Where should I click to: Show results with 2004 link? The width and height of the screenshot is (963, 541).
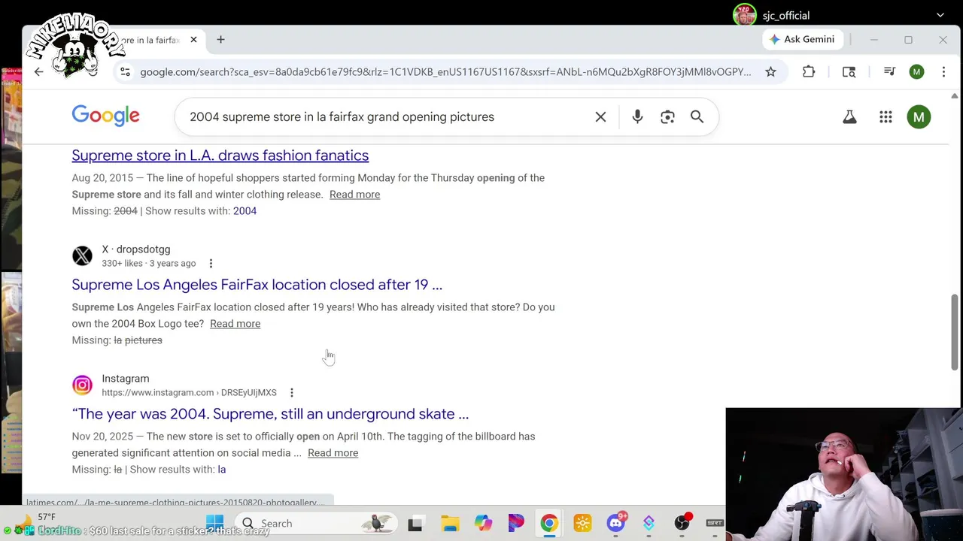coord(245,211)
